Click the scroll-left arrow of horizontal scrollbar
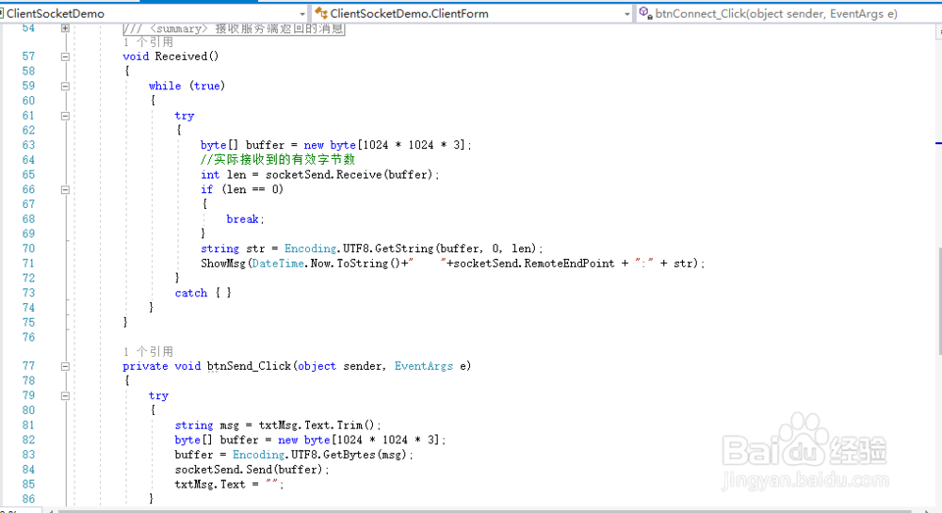Image resolution: width=942 pixels, height=513 pixels. coord(51,510)
